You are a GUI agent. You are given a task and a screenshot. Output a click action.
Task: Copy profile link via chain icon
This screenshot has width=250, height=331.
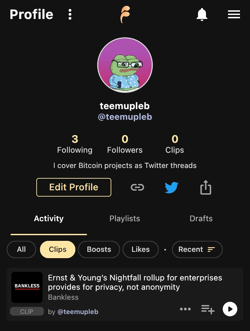pos(137,187)
